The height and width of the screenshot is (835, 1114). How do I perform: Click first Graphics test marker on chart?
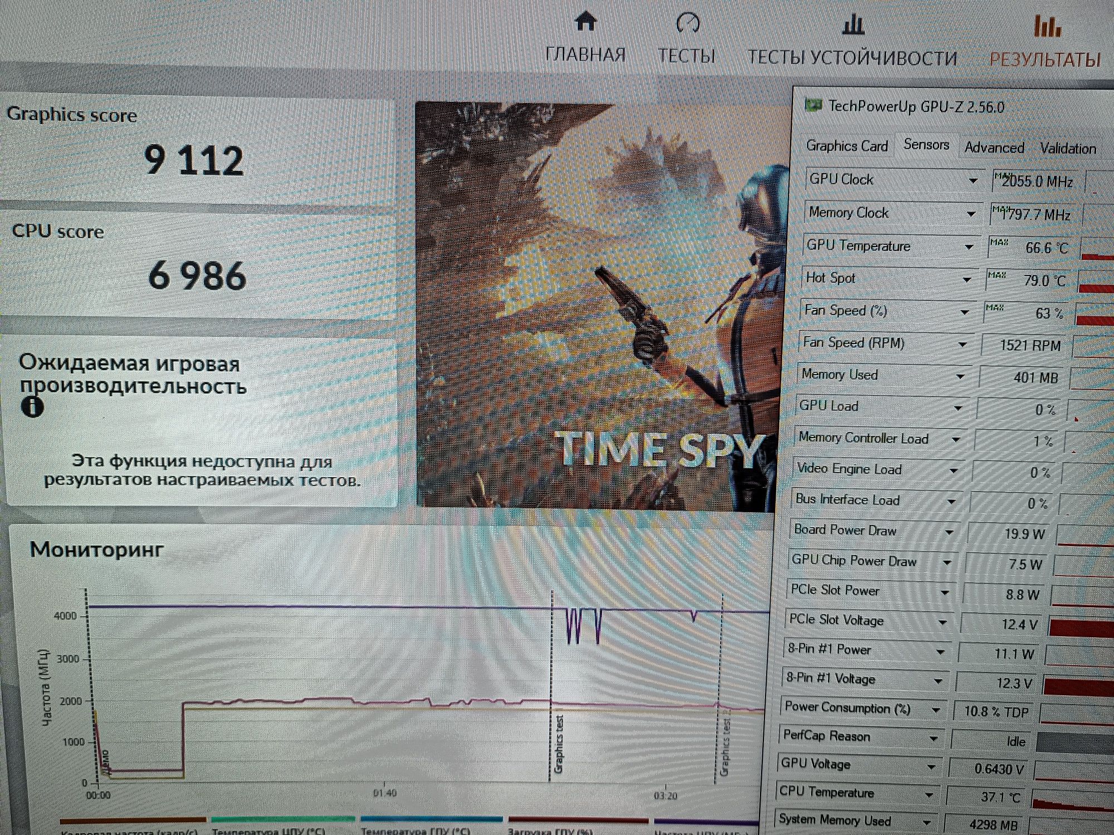[559, 744]
